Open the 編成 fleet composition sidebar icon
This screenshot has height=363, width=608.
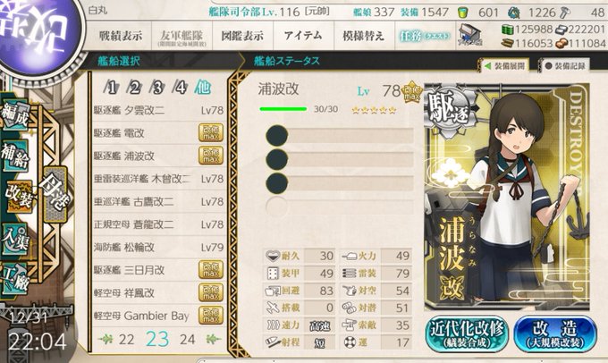[15, 115]
